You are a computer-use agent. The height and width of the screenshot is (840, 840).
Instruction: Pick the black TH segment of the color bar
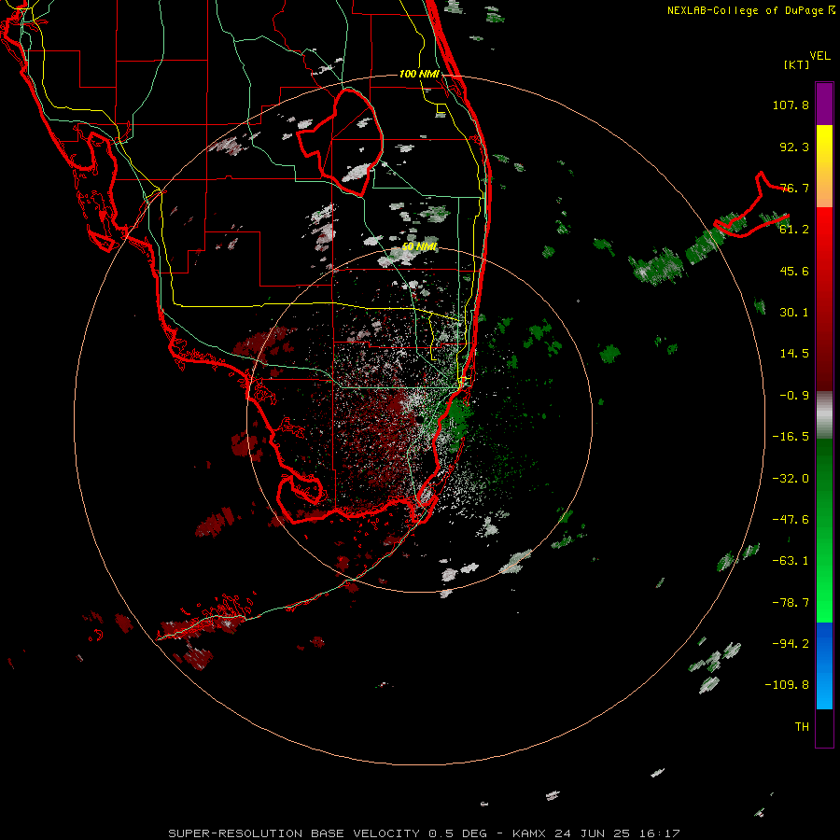click(x=824, y=727)
